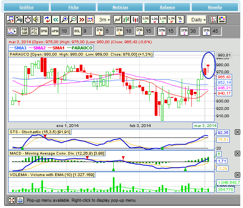Click the refresh chart arrows icon
Image resolution: width=243 pixels, height=208 pixels.
coord(47,19)
